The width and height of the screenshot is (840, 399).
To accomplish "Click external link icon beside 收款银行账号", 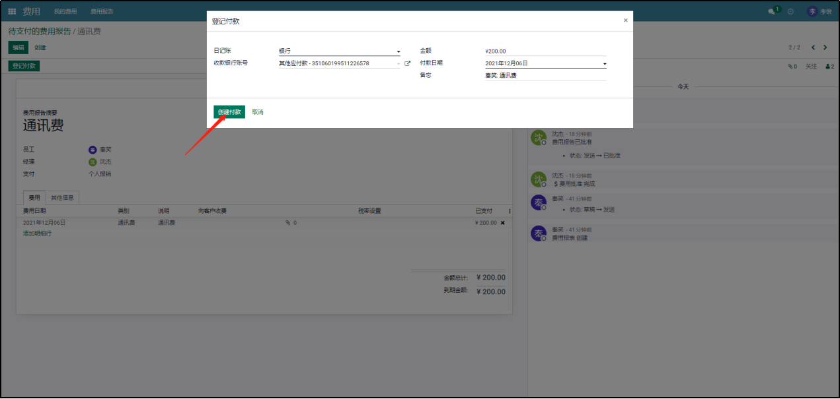I will point(407,63).
